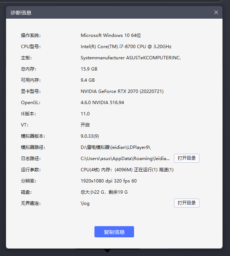Click the OpenGL version 4.6.0 value
Viewport: 230px width, 256px height.
102,103
